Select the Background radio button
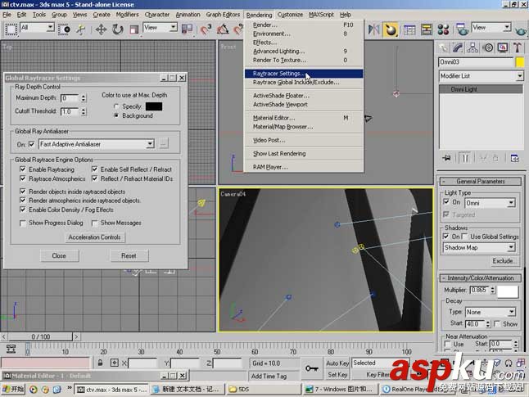 coord(116,115)
